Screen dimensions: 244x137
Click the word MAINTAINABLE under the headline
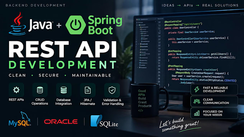pyautogui.click(x=91, y=75)
